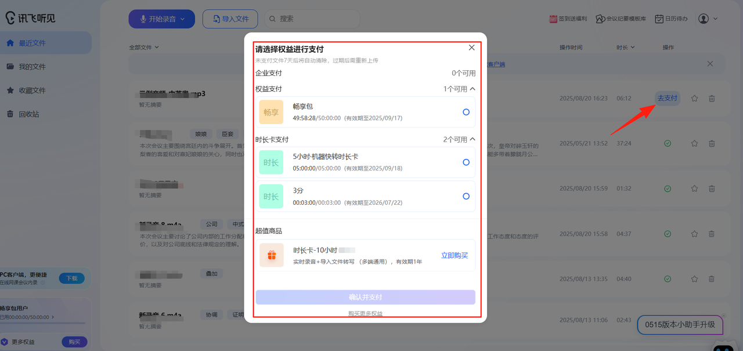This screenshot has height=351, width=743.
Task: Click 立即购买 for 10-hour card
Action: tap(454, 255)
